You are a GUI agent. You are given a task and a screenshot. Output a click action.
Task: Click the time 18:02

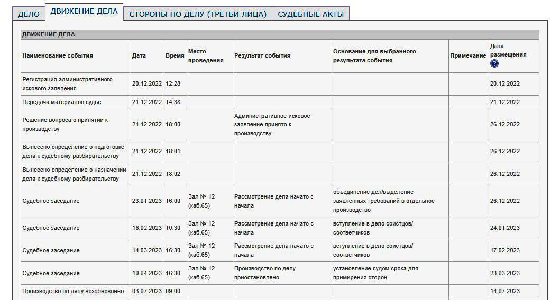point(173,174)
